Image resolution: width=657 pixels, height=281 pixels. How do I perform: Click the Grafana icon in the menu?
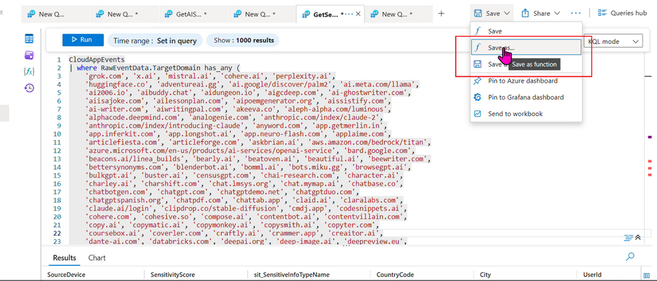[477, 97]
